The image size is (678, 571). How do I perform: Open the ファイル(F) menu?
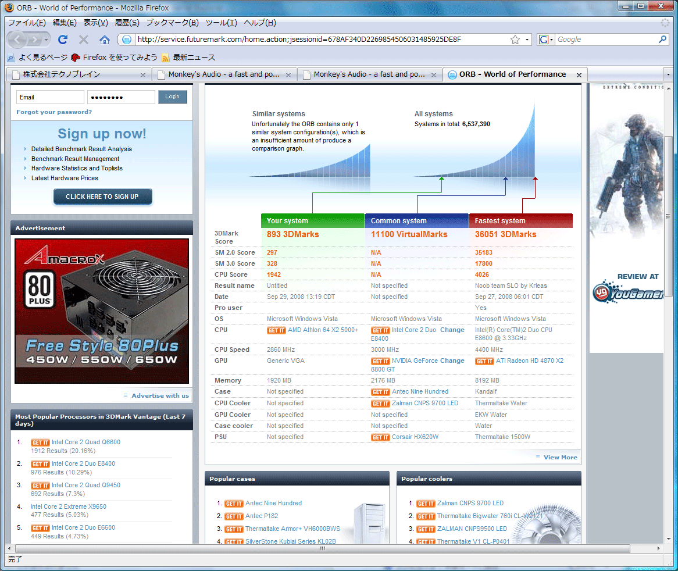pyautogui.click(x=27, y=23)
